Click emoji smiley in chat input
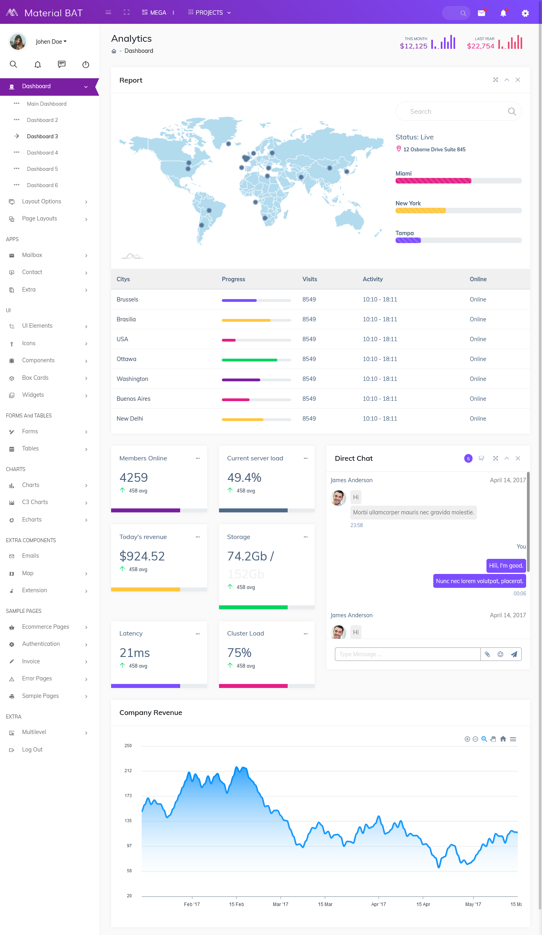 point(500,654)
